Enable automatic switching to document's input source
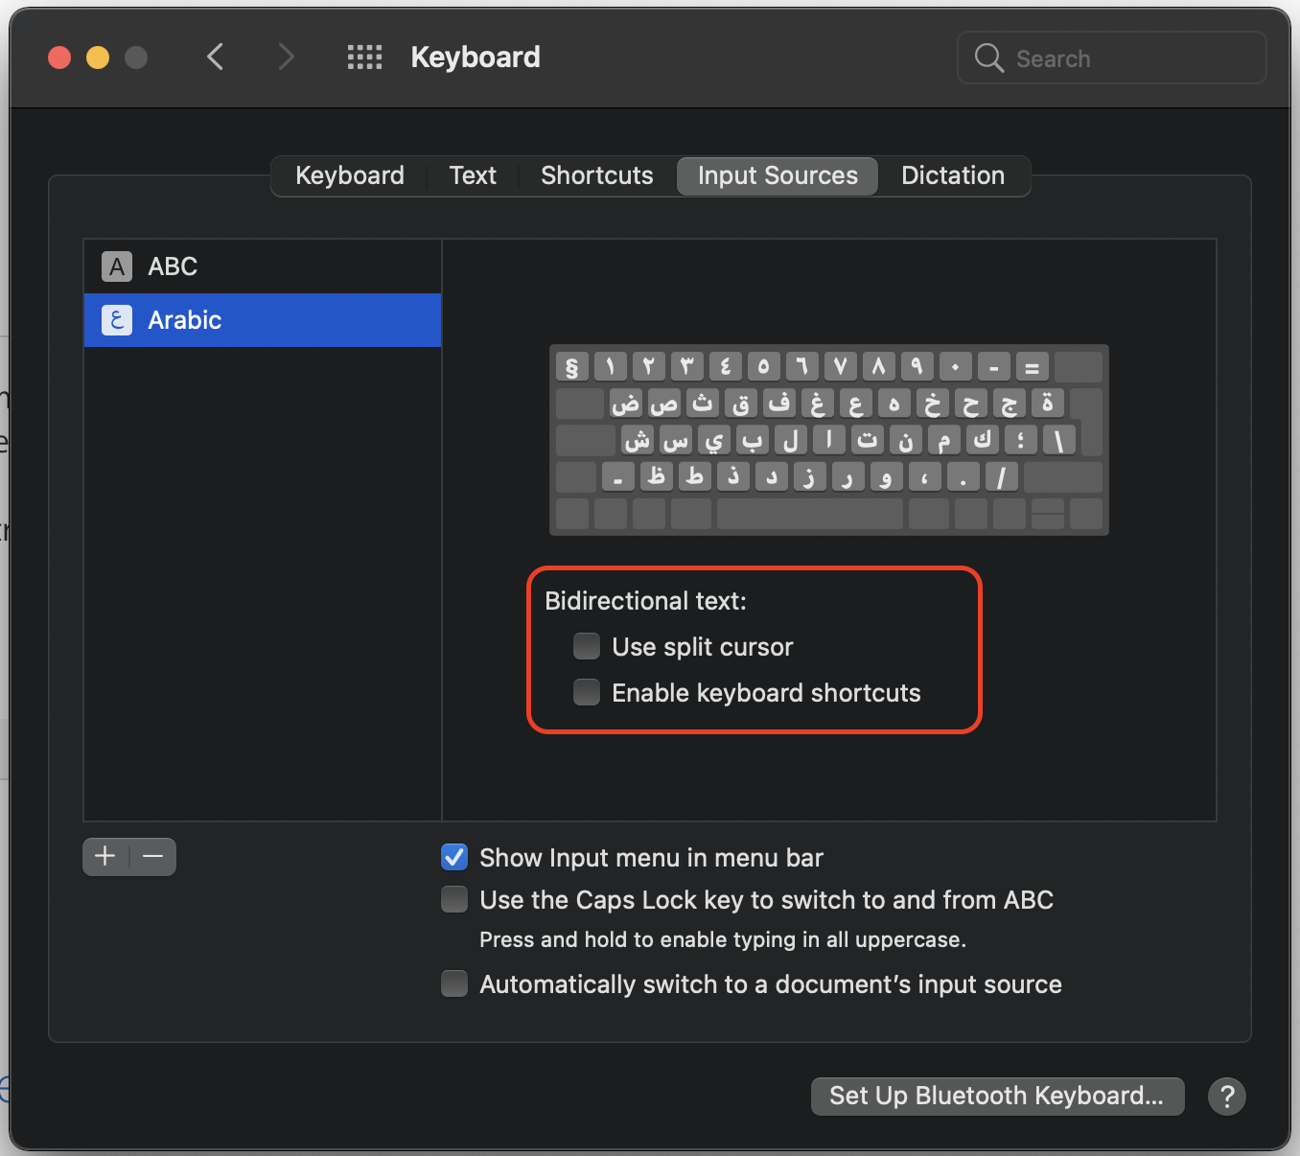Screen dimensions: 1300x1156 454,983
